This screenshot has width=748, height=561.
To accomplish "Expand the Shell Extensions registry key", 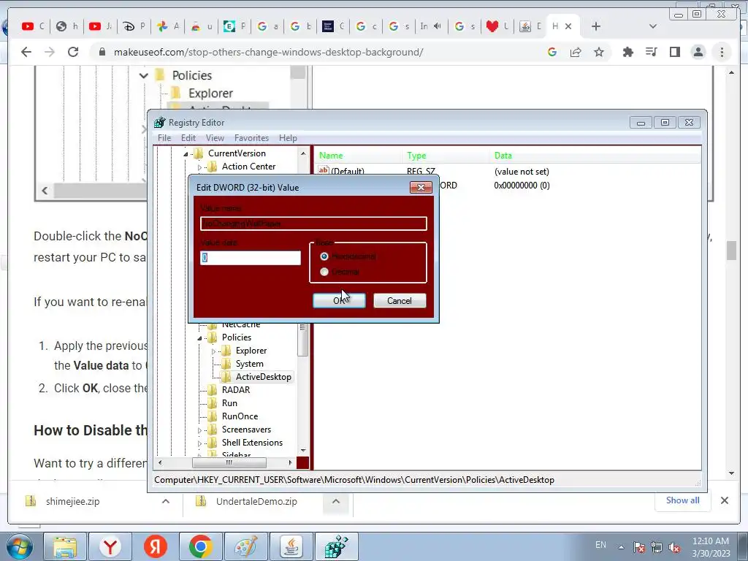I will (199, 443).
